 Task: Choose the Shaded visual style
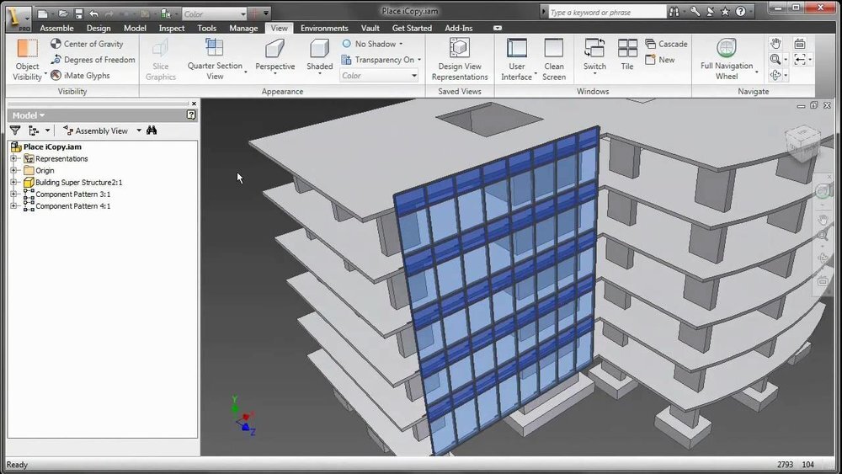(x=319, y=55)
